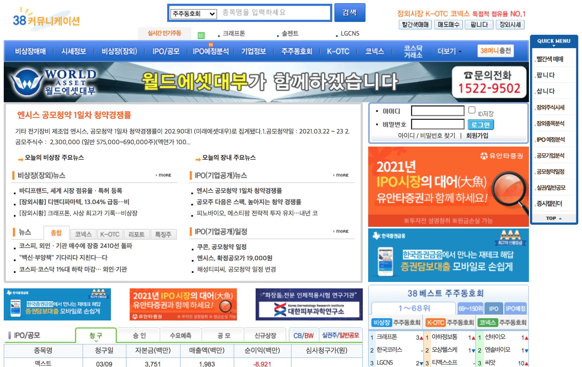This screenshot has width=582, height=367.
Task: Open the 주주동호회 search category dropdown
Action: point(193,13)
